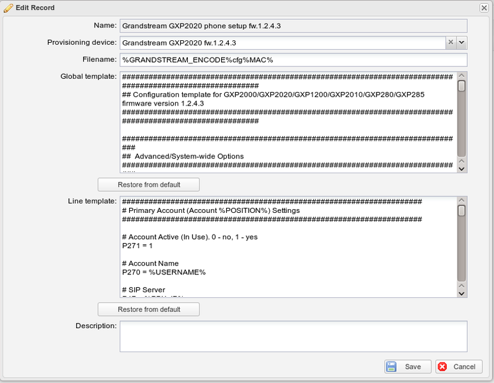Cancel editing the record
The width and height of the screenshot is (494, 383).
(459, 366)
